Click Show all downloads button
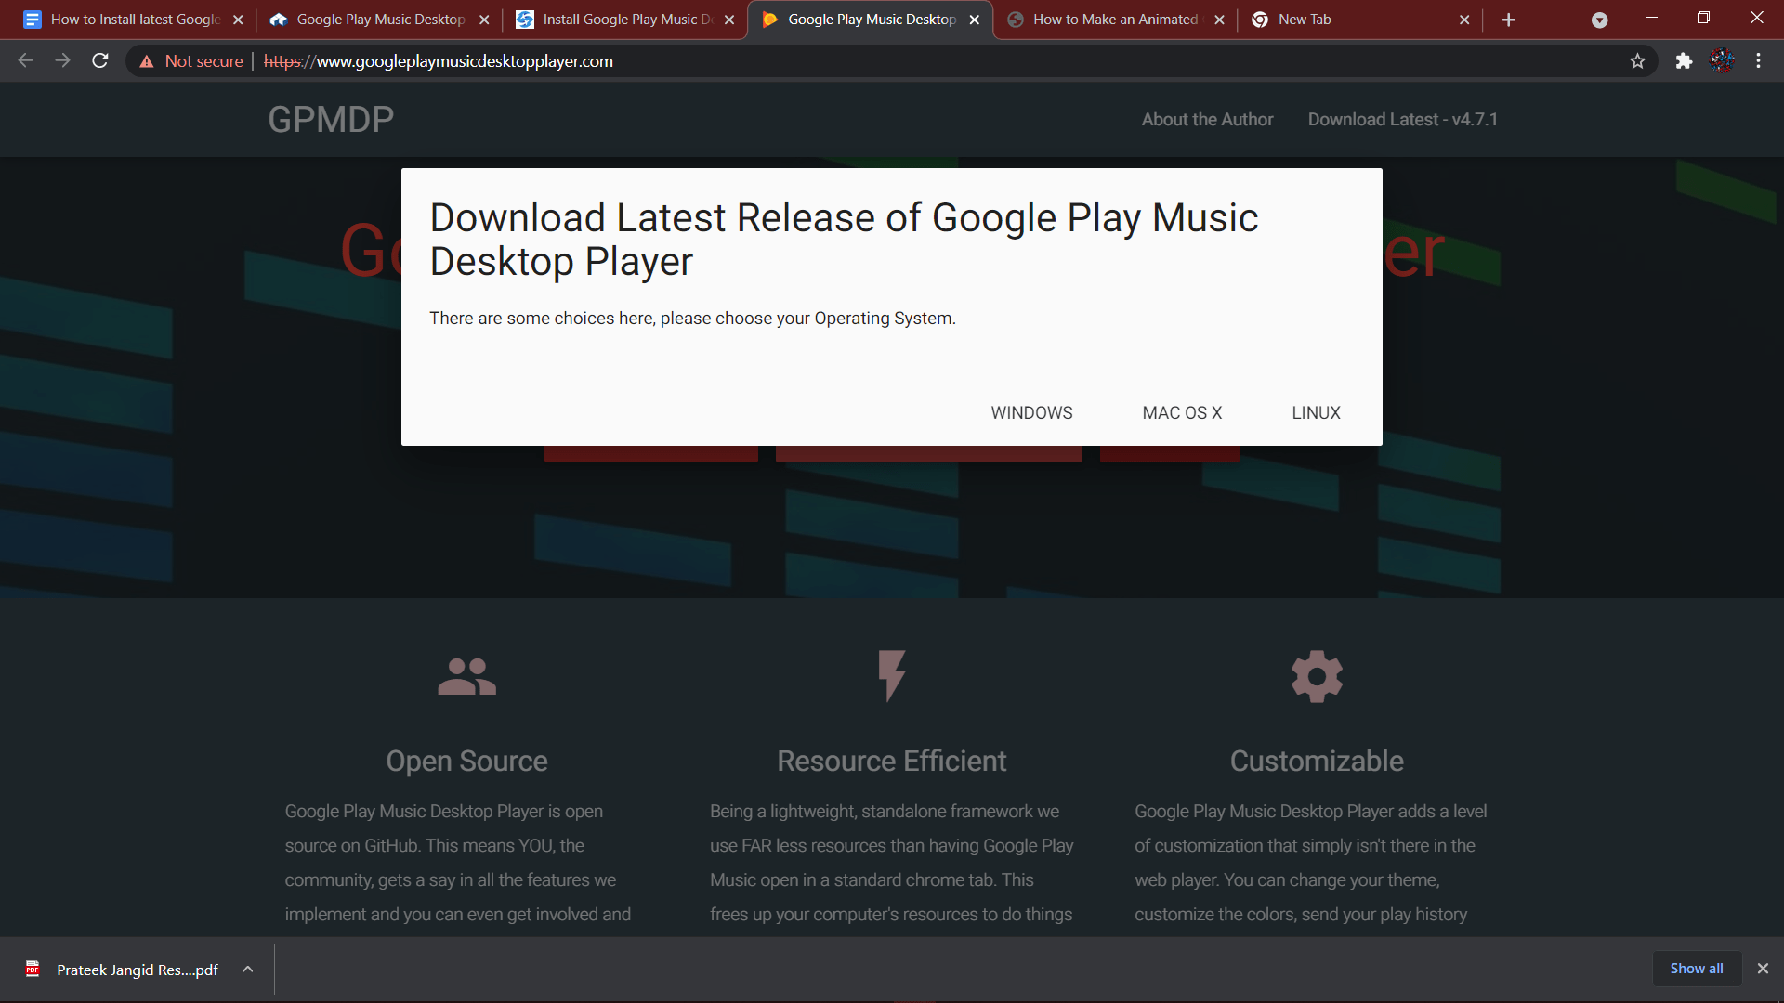Image resolution: width=1784 pixels, height=1003 pixels. click(1696, 969)
